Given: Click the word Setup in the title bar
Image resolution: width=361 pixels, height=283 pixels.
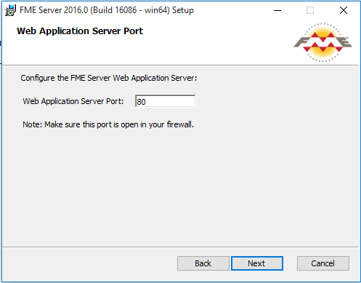Looking at the screenshot, I should tap(183, 10).
